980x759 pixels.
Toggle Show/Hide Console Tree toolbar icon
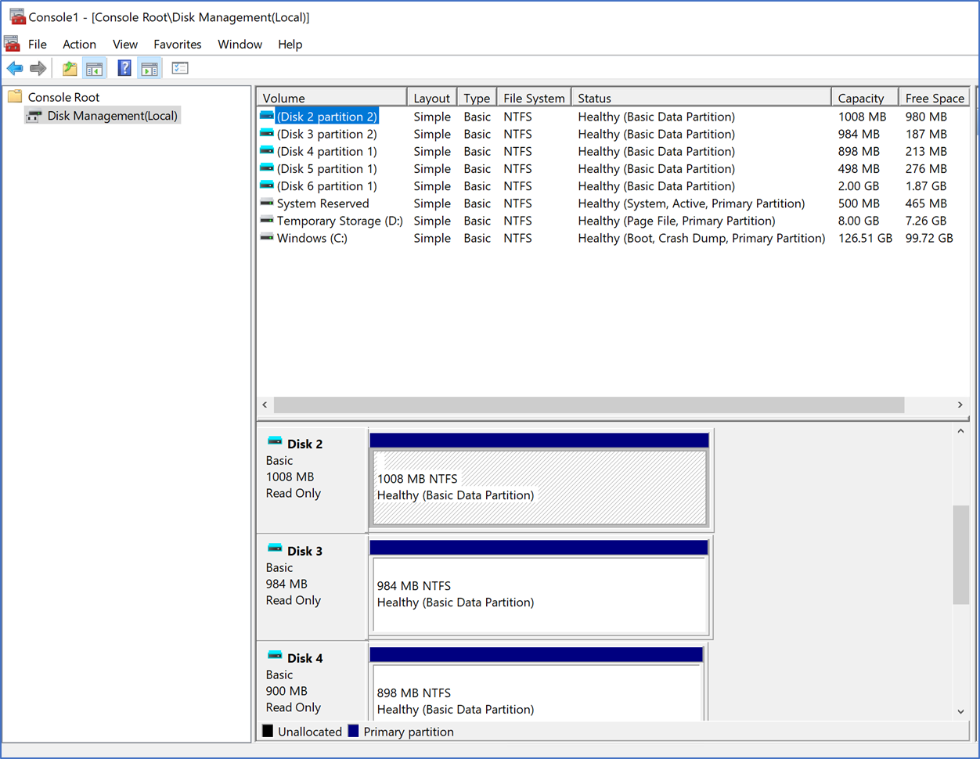point(95,69)
